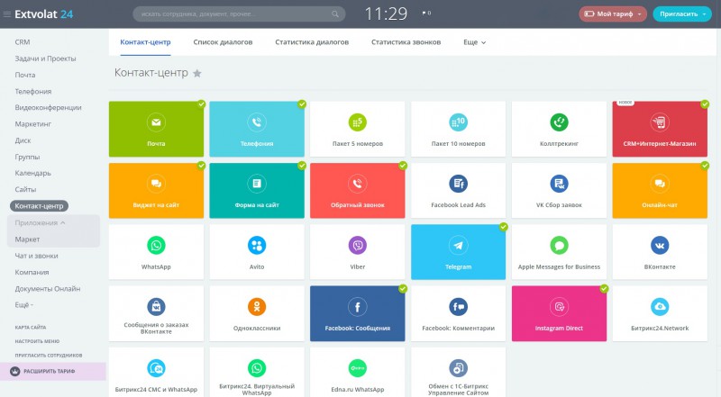This screenshot has height=397, width=721.
Task: Add Контакт-центр page to favorites star
Action: [196, 73]
